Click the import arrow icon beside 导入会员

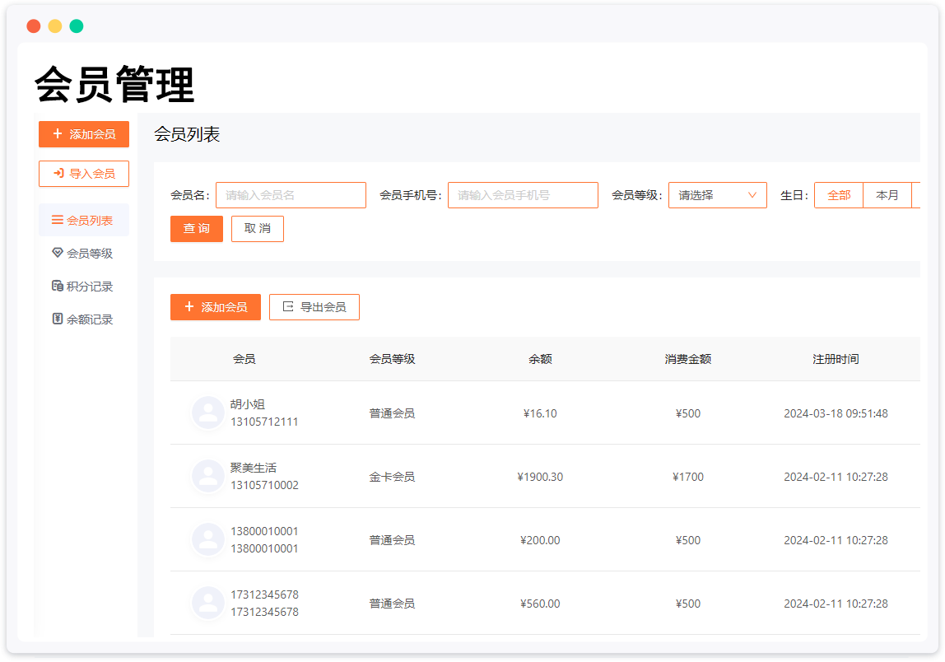(x=58, y=174)
